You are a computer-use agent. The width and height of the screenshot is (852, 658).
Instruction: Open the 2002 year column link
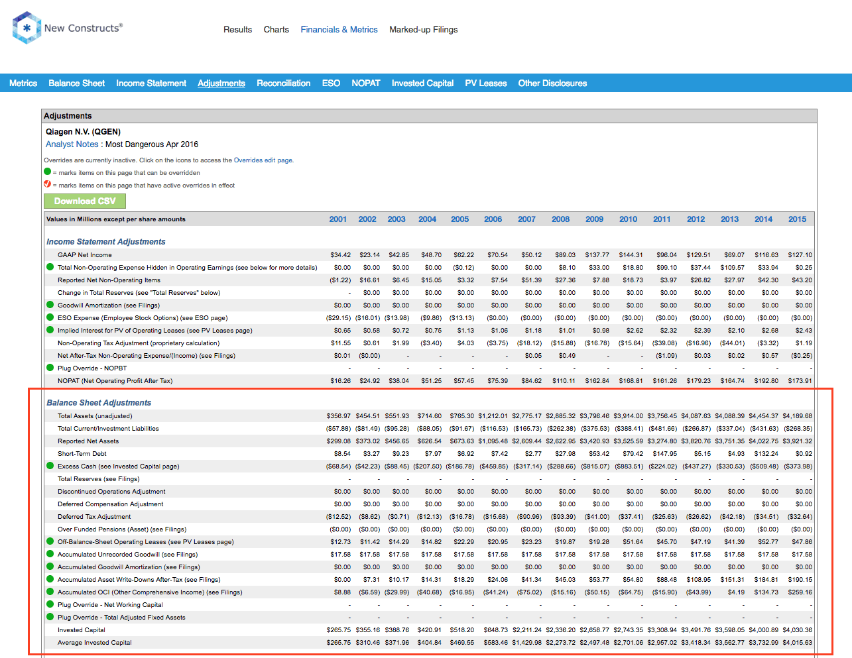(367, 219)
